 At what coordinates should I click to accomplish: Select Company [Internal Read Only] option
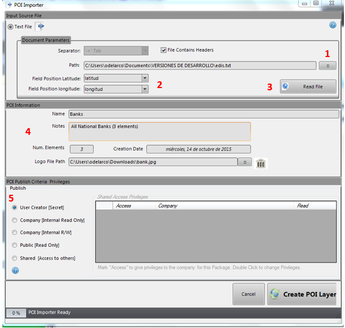pyautogui.click(x=15, y=220)
